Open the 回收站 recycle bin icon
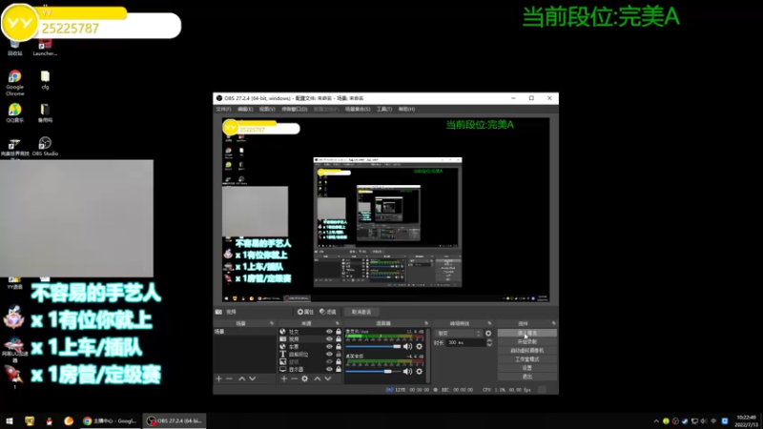 (14, 48)
